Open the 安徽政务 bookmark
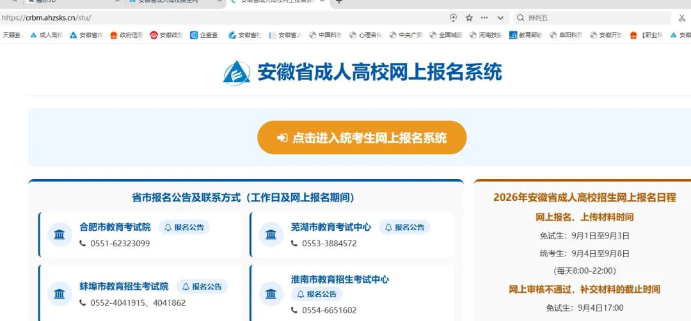This screenshot has width=691, height=321. [x=166, y=35]
